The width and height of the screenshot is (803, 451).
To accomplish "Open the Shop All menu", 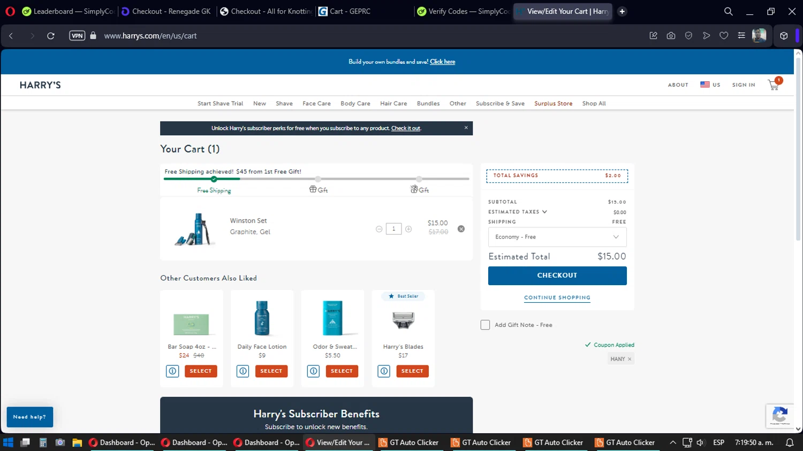I will click(594, 103).
